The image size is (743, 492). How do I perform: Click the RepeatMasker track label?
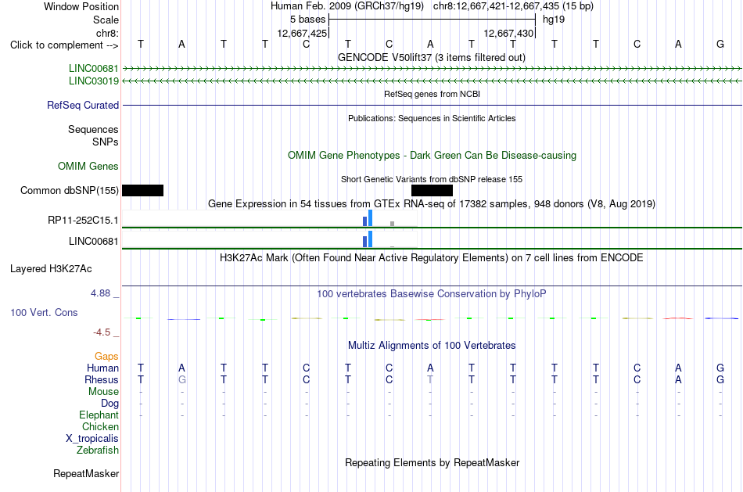tap(86, 473)
